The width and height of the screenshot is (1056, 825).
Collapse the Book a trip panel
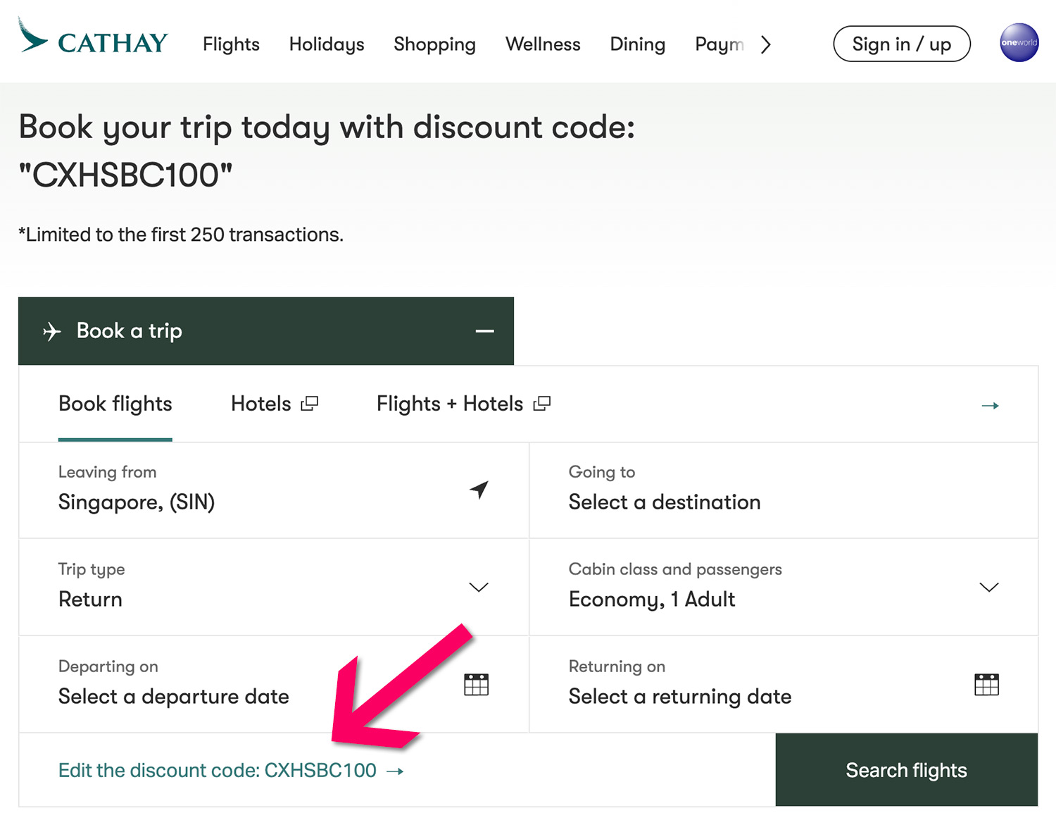coord(484,331)
